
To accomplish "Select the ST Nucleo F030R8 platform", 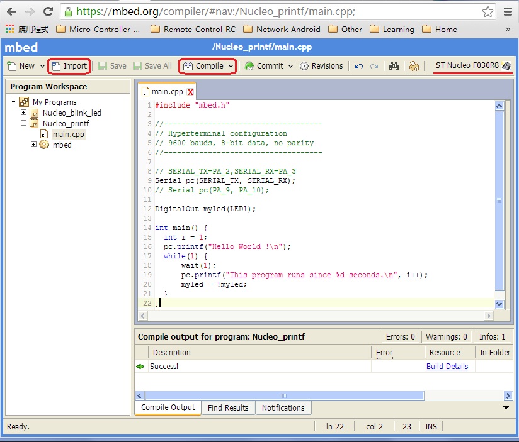I will tap(473, 65).
